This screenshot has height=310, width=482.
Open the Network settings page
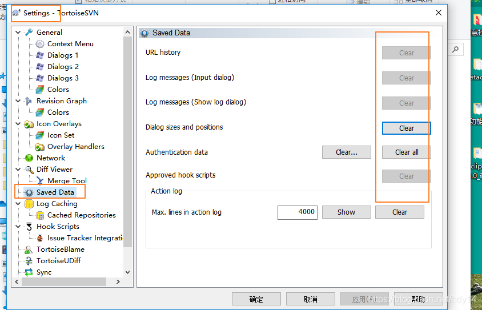tap(51, 158)
